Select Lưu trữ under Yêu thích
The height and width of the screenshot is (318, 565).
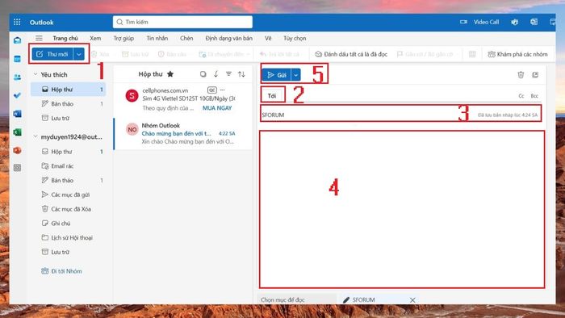tap(68, 118)
